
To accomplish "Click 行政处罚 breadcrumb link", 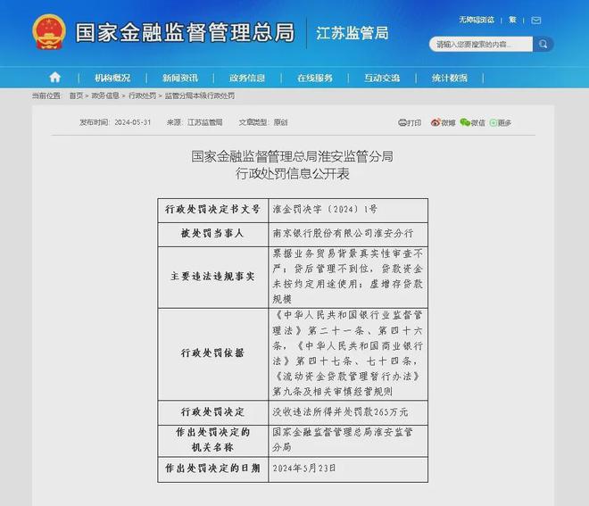I will [x=143, y=95].
